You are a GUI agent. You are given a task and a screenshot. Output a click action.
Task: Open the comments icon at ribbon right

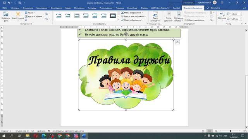(245, 8)
